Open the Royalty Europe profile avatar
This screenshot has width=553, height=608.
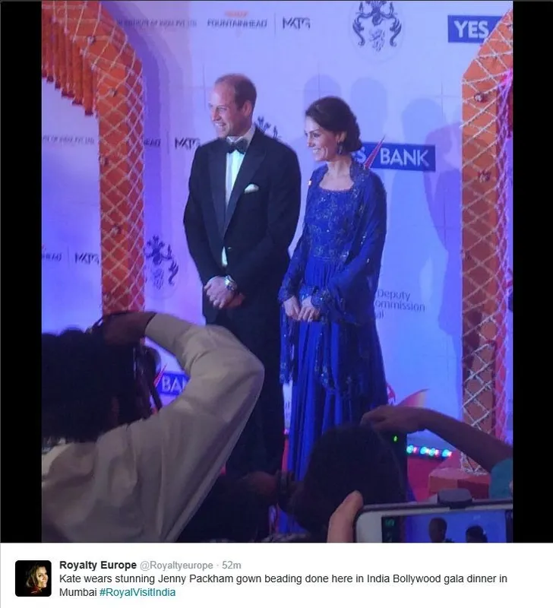point(33,578)
